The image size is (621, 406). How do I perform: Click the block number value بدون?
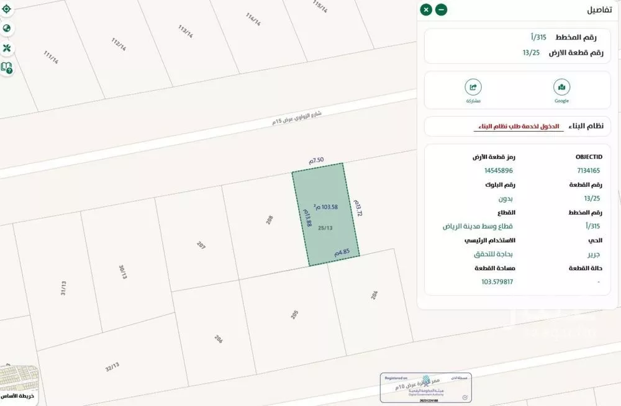(x=505, y=199)
